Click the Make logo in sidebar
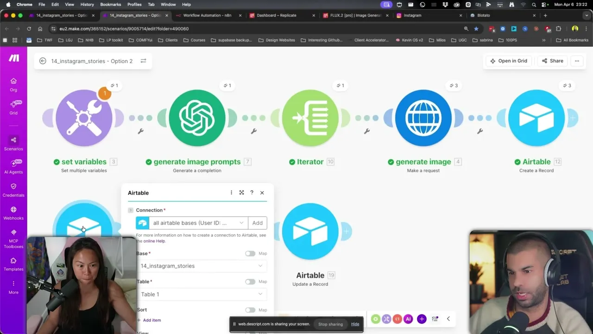593x334 pixels. coord(13,58)
